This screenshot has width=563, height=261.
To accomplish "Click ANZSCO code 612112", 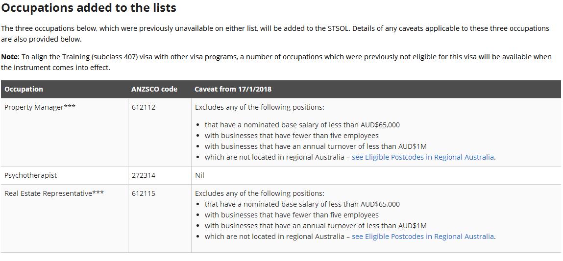I will [x=143, y=107].
